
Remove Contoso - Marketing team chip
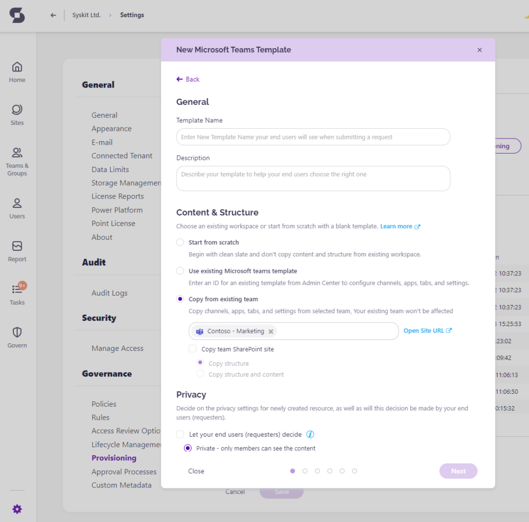coord(271,331)
